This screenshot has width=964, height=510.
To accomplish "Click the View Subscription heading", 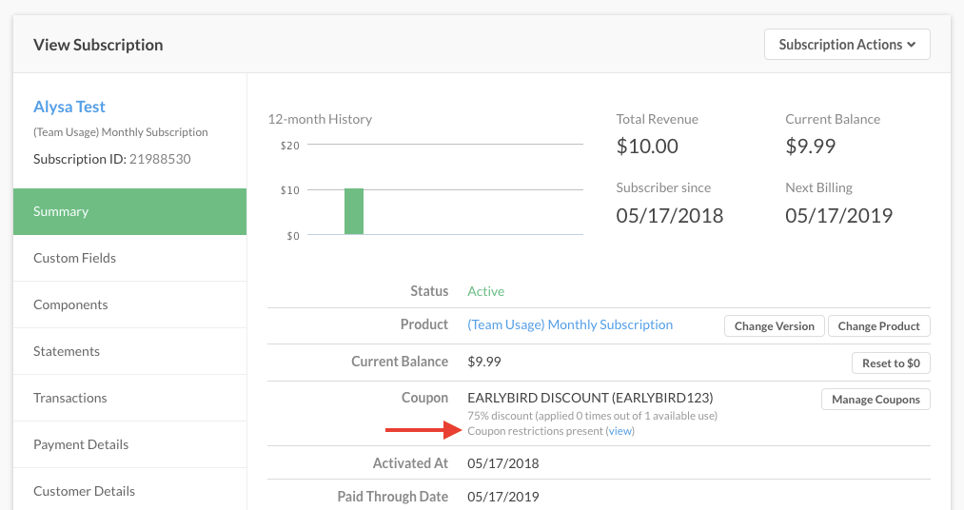I will click(x=98, y=45).
